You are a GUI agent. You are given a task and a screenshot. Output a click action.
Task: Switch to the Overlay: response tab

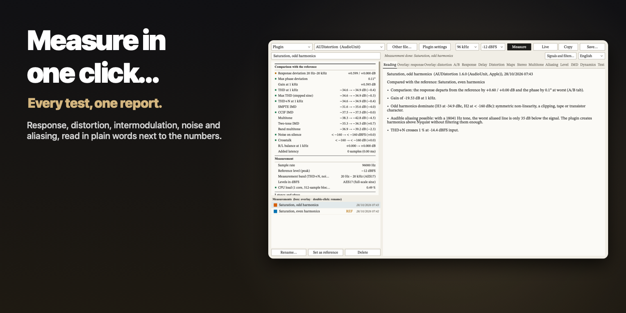coord(410,65)
